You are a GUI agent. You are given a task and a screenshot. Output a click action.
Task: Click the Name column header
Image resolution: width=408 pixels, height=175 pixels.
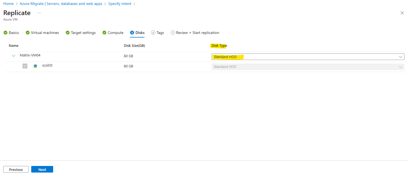(x=14, y=46)
